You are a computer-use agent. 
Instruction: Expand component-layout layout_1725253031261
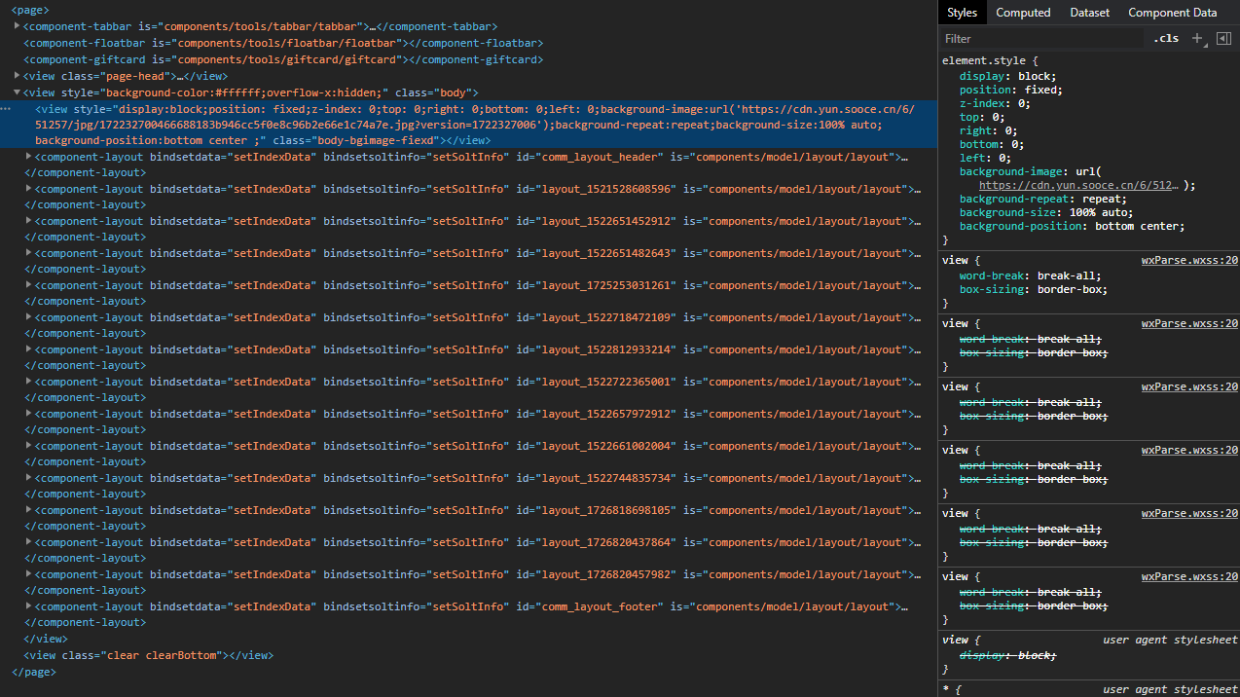29,284
